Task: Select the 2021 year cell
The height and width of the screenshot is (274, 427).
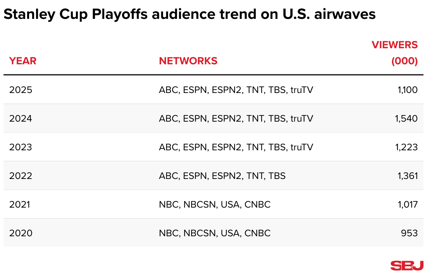Action: tap(20, 204)
